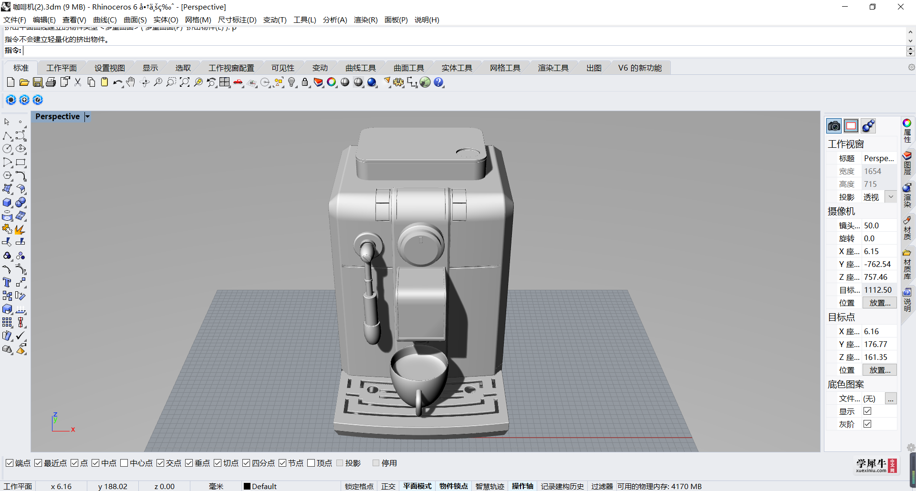Click the target point 放置... button
The height and width of the screenshot is (491, 916).
[880, 370]
